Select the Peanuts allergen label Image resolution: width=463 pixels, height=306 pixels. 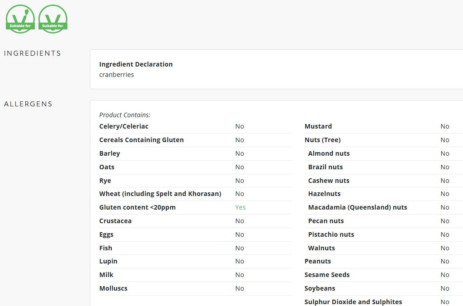(x=317, y=261)
